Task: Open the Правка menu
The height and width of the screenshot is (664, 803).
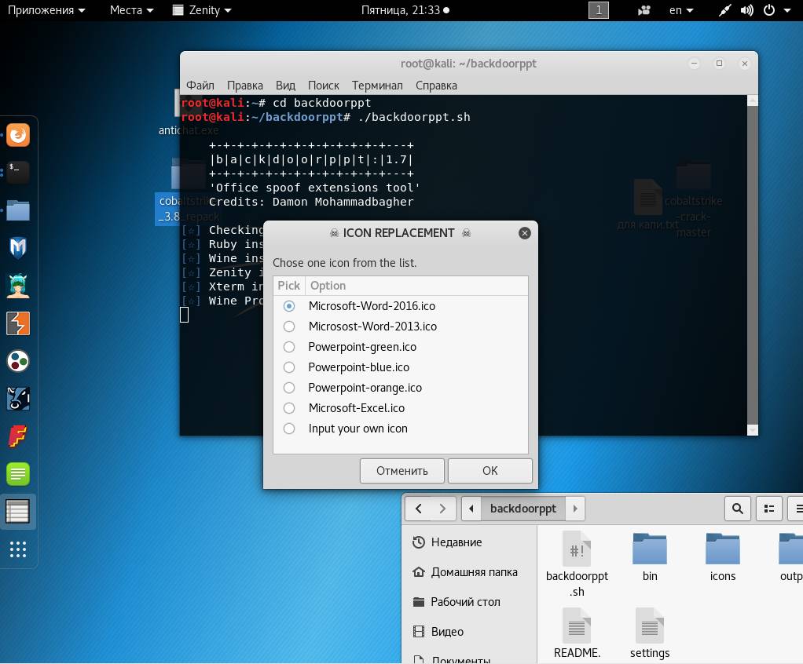Action: [244, 85]
